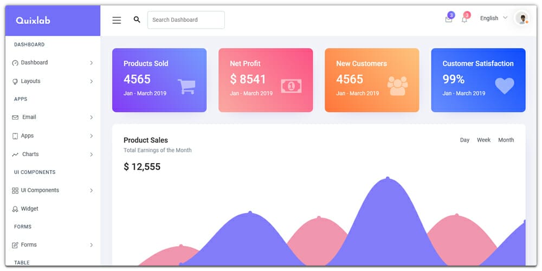542x271 pixels.
Task: Click the shopping cart icon in Products Sold
Action: (x=186, y=86)
